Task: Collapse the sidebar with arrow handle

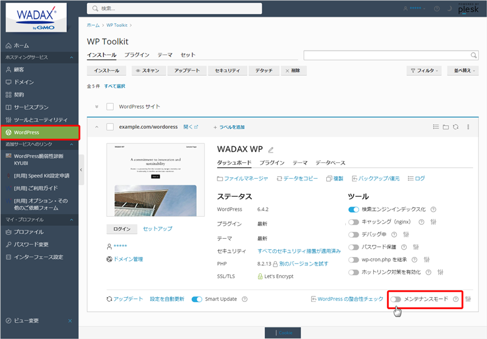Action: click(x=81, y=170)
